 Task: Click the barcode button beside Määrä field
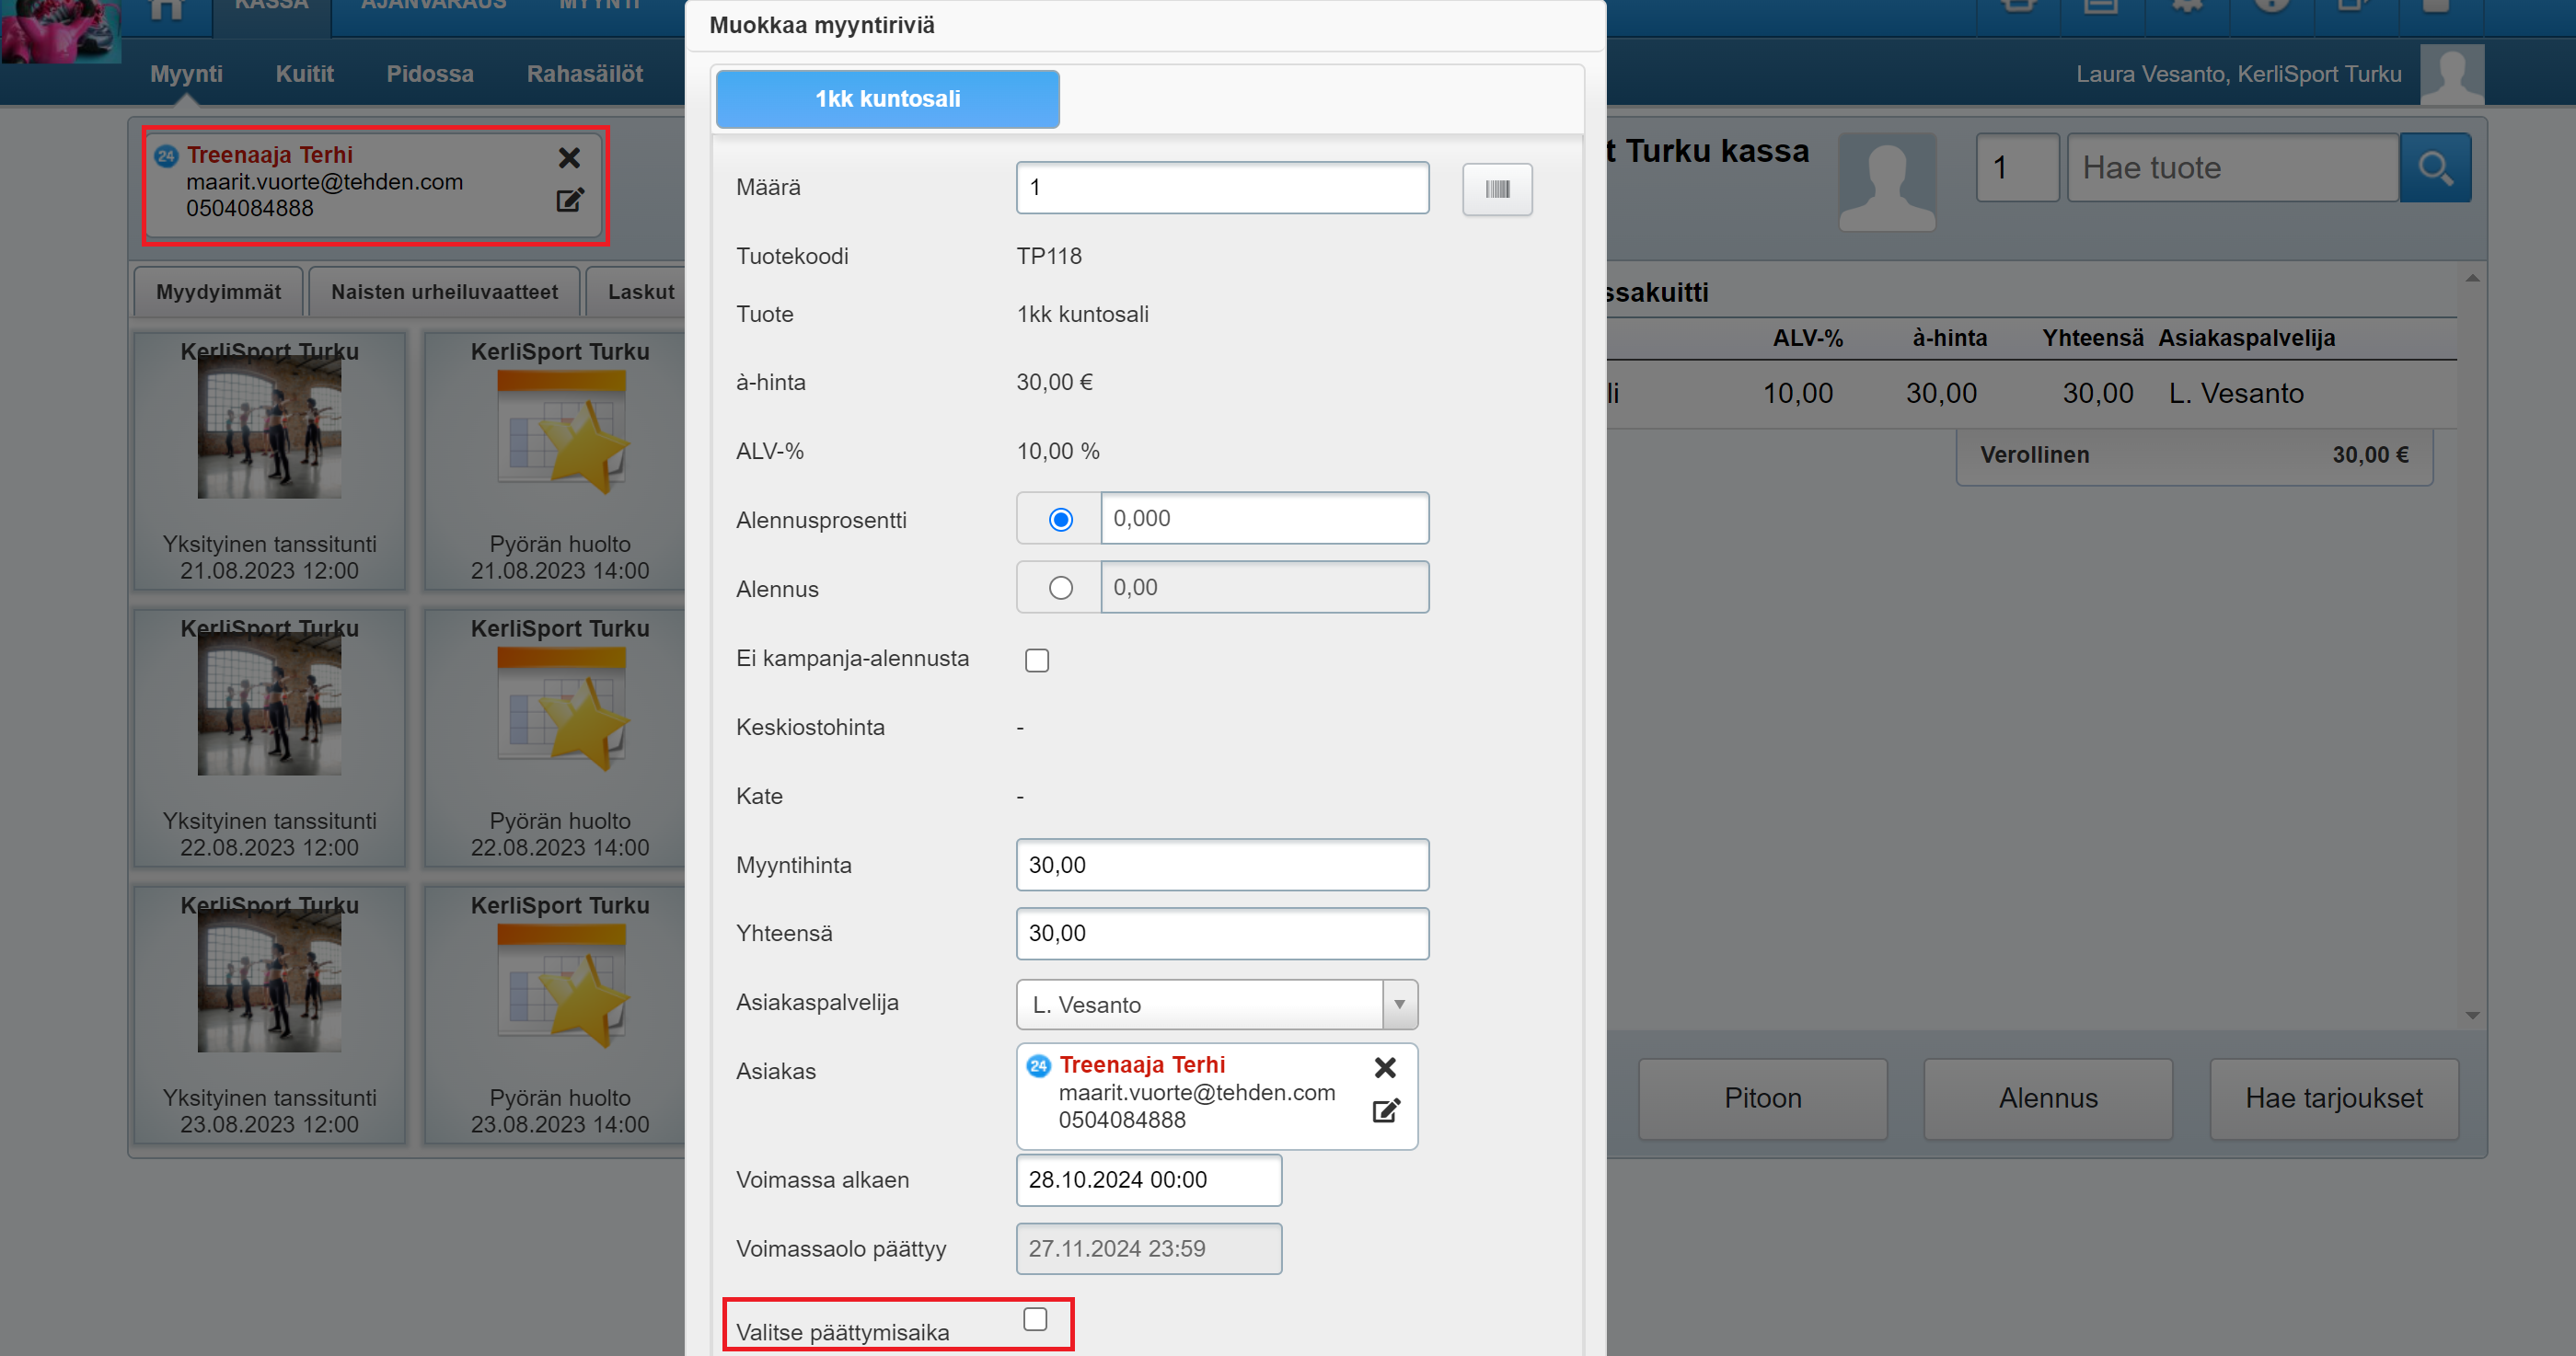point(1496,189)
